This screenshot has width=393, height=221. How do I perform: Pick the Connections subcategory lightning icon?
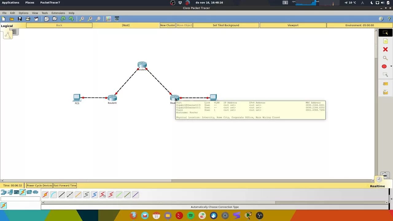pos(4,205)
